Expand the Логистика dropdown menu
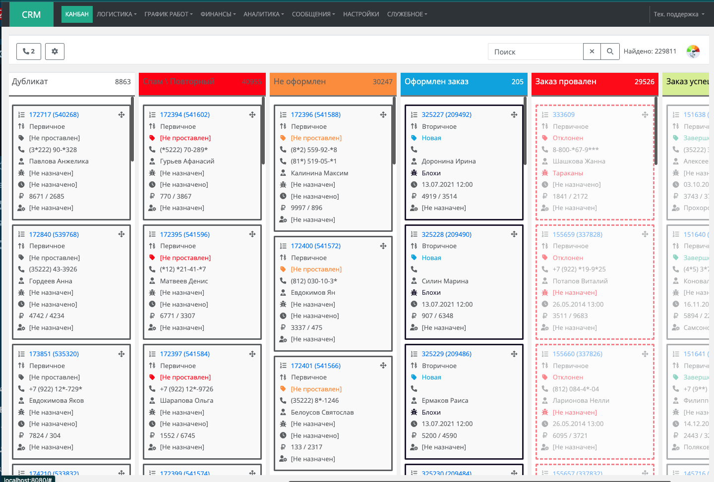Viewport: 714px width, 482px height. 117,14
